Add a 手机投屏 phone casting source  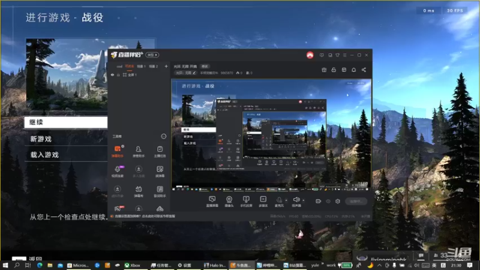pos(246,202)
